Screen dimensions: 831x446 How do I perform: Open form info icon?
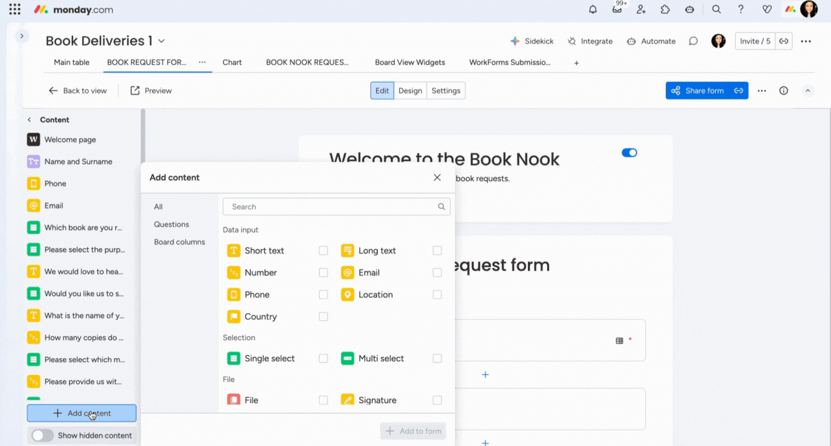coord(784,91)
